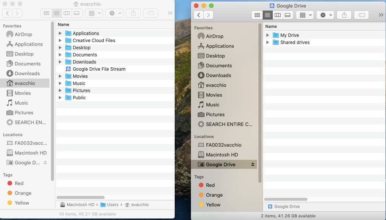Click Share button in evacchio window
This screenshot has height=220, width=386.
coord(133,13)
